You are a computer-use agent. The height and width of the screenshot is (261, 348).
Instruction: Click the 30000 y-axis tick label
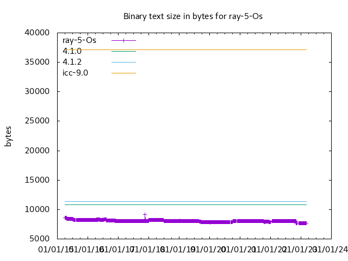pos(39,91)
